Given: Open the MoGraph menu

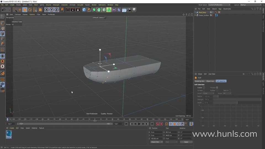Looking at the screenshot, I should tap(56, 5).
